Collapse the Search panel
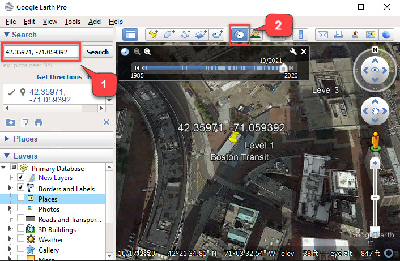The width and height of the screenshot is (400, 261). click(x=7, y=35)
